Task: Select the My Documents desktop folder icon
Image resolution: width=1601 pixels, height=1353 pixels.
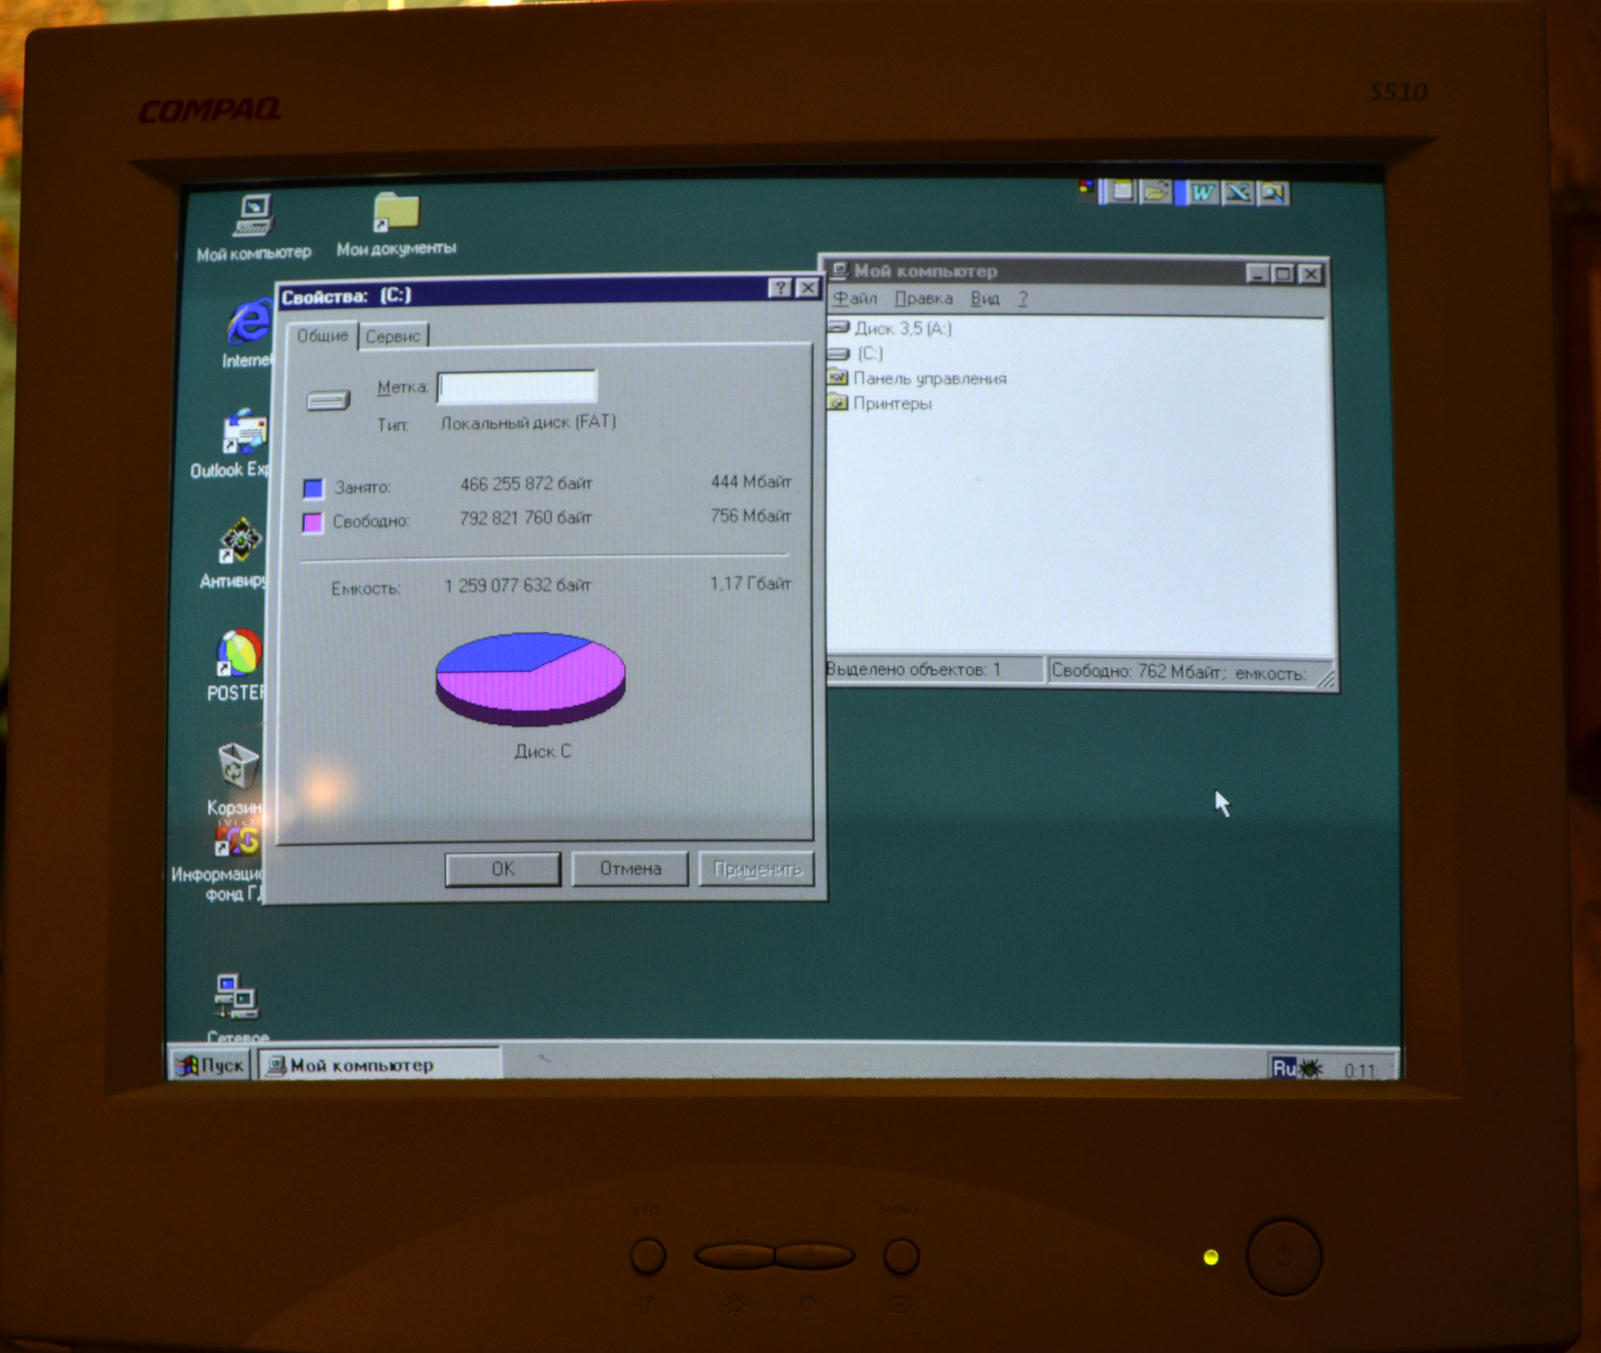Action: pos(396,212)
